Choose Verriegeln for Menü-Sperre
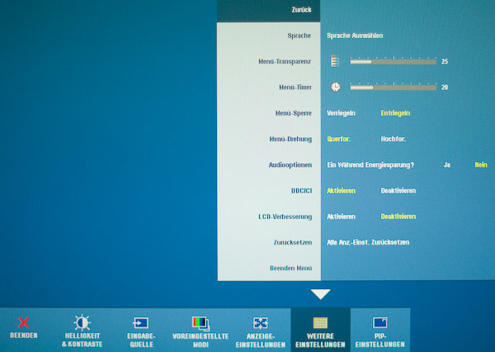495x352 pixels. [341, 113]
